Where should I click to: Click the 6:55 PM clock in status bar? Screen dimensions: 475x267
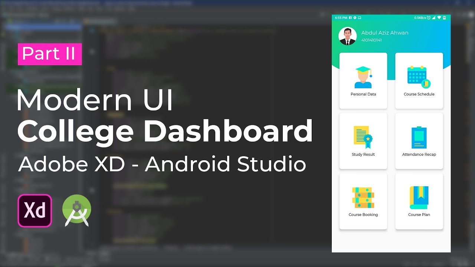coord(341,18)
